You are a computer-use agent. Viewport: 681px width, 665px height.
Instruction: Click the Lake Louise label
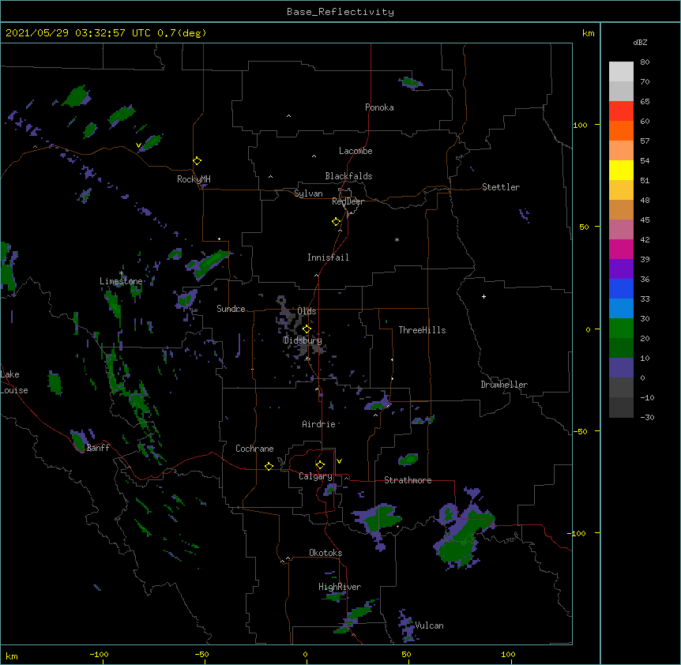(14, 382)
